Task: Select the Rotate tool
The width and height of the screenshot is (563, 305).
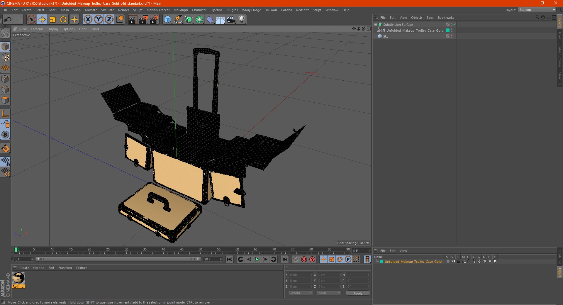Action: 63,20
